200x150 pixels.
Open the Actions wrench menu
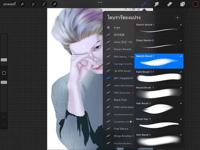pyautogui.click(x=22, y=4)
